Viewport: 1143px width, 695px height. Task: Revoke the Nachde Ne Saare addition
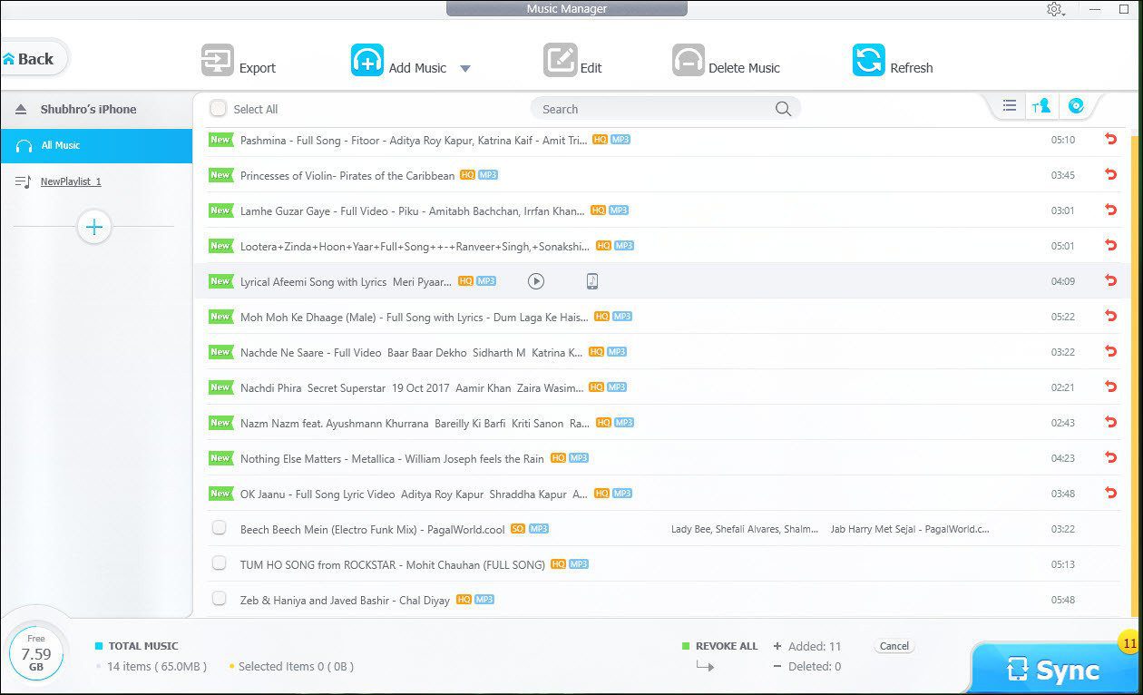[x=1110, y=352]
